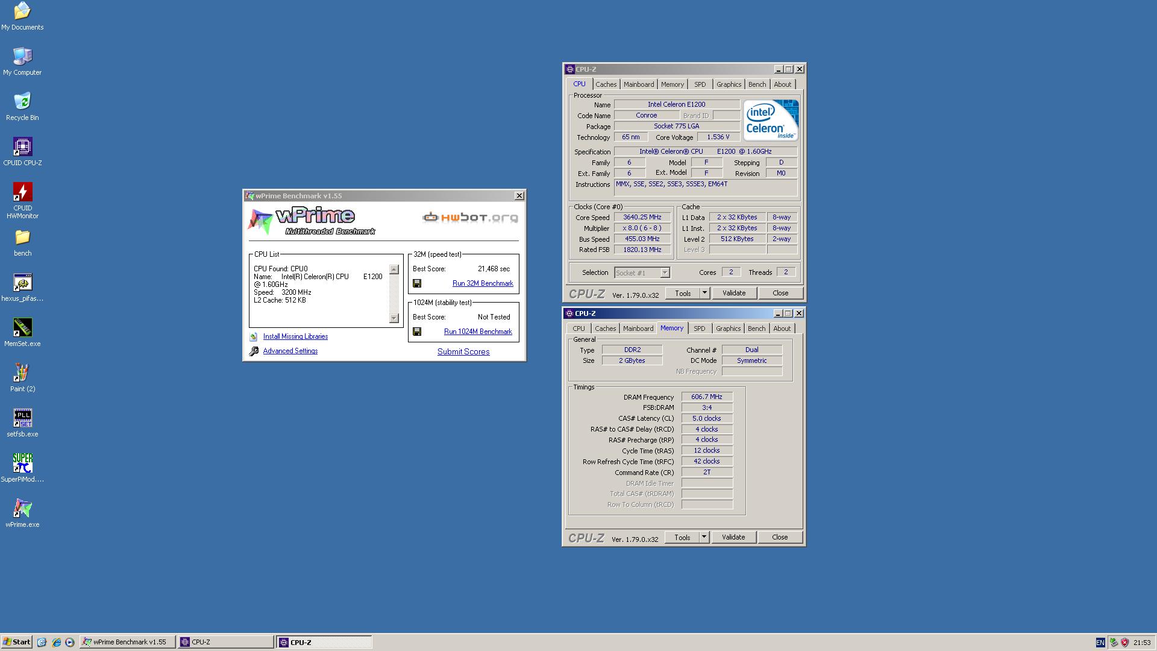Click the red security shield tray icon
Screen dimensions: 1157x651
pos(1124,643)
